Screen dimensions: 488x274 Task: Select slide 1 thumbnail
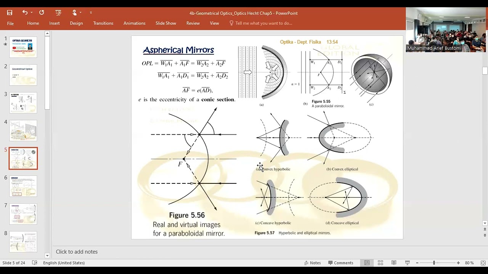pyautogui.click(x=23, y=47)
